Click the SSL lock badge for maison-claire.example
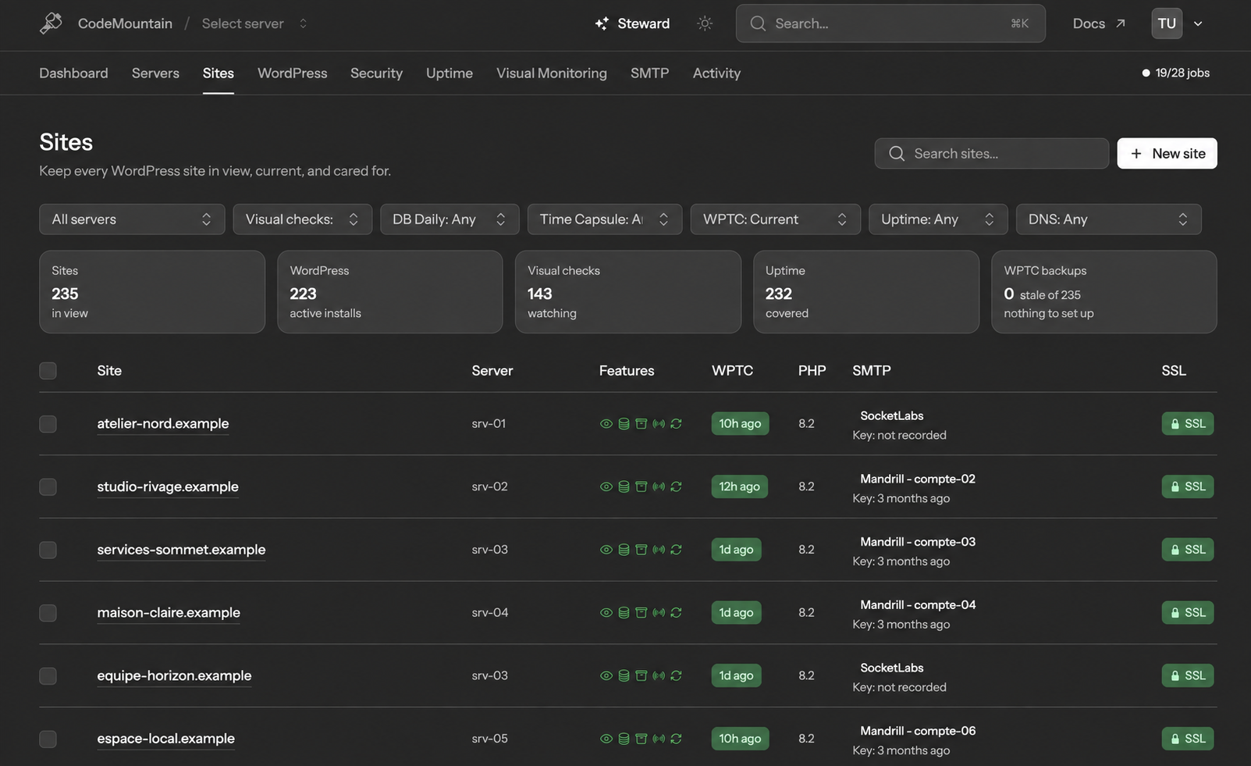The image size is (1251, 766). (x=1187, y=613)
